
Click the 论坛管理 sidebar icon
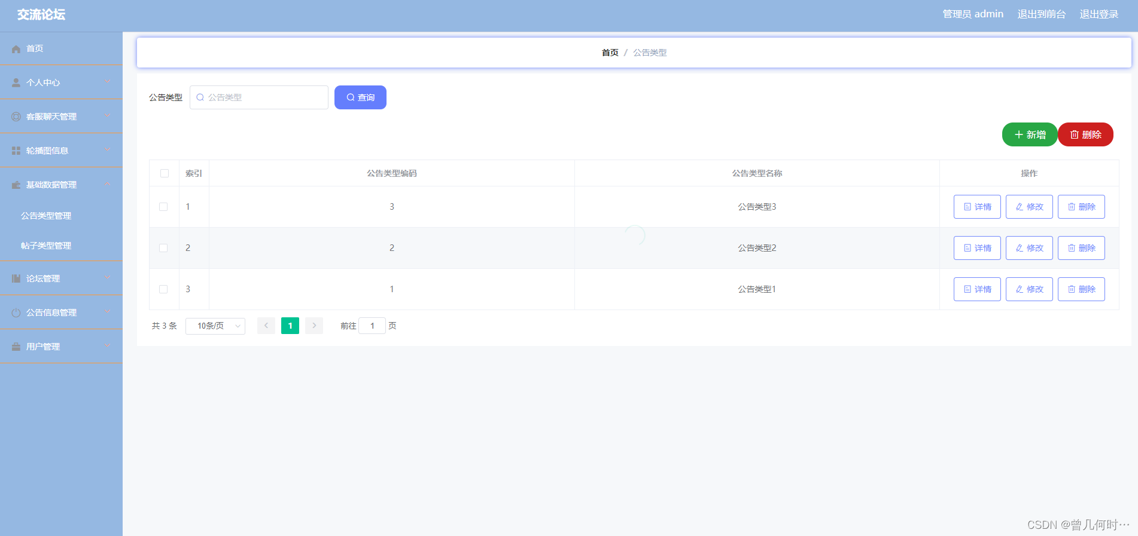point(16,279)
